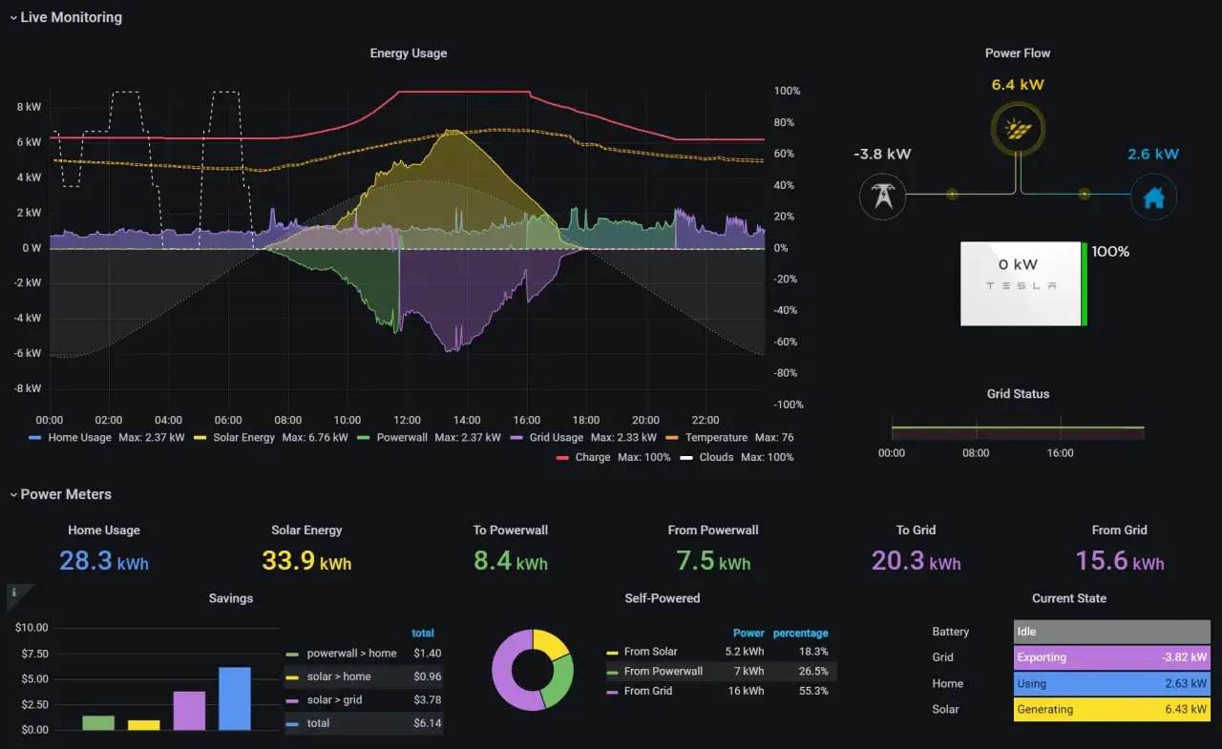Click the -3.8 kW grid power reading

click(882, 154)
